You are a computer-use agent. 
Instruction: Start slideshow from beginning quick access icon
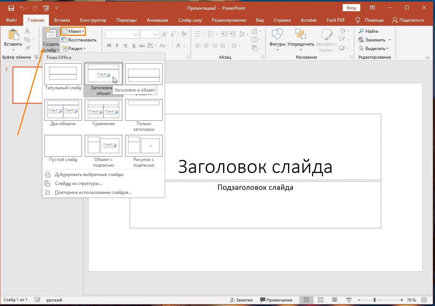coord(46,8)
